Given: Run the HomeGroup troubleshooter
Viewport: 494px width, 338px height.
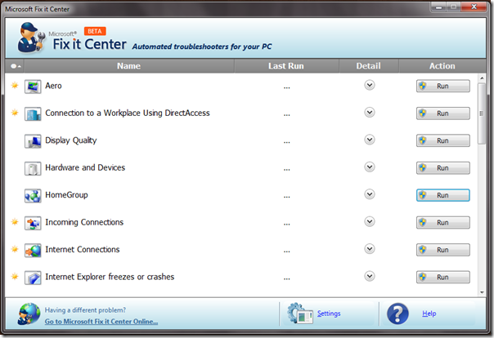Looking at the screenshot, I should [x=443, y=195].
